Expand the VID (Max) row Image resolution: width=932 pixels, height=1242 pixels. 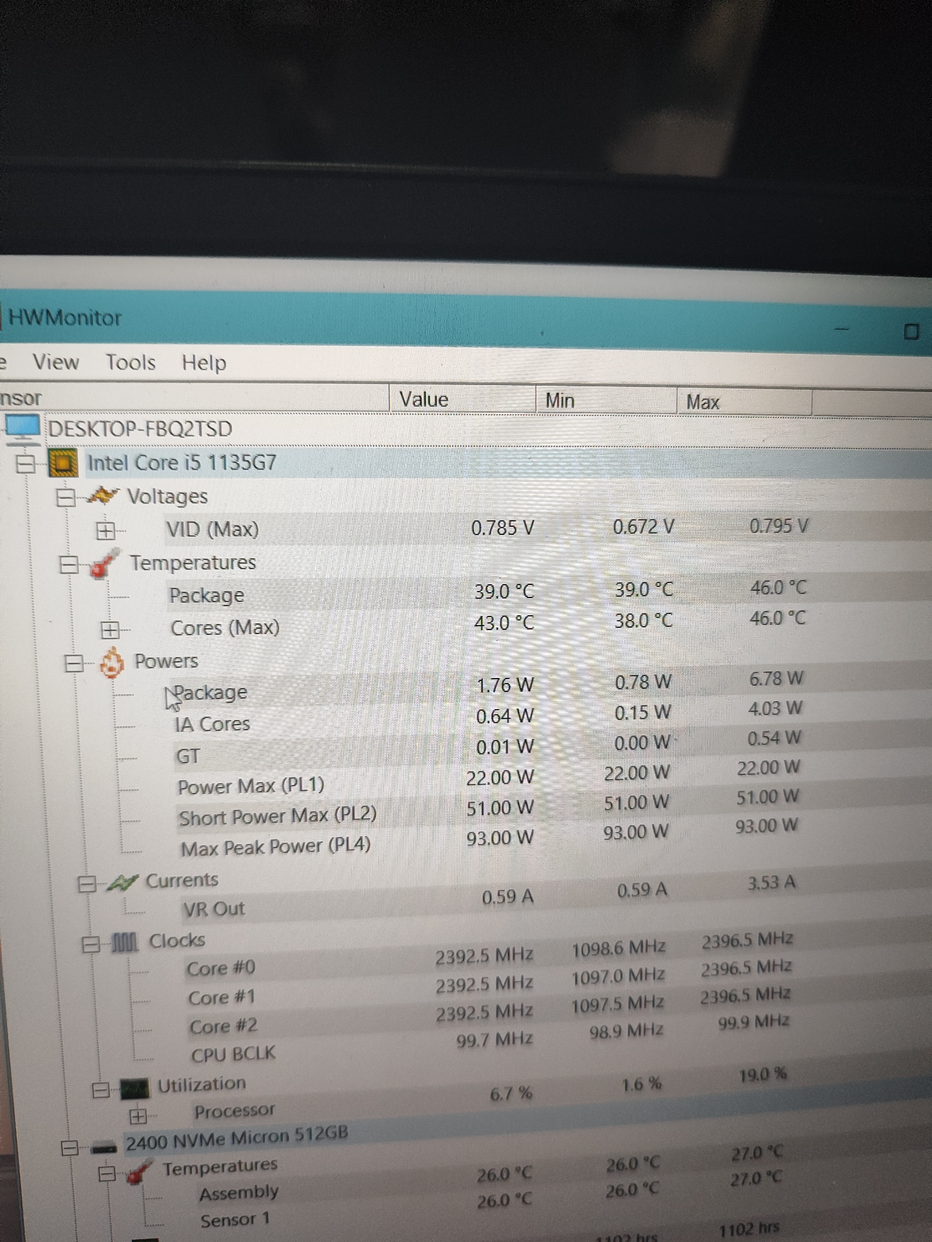[x=105, y=531]
